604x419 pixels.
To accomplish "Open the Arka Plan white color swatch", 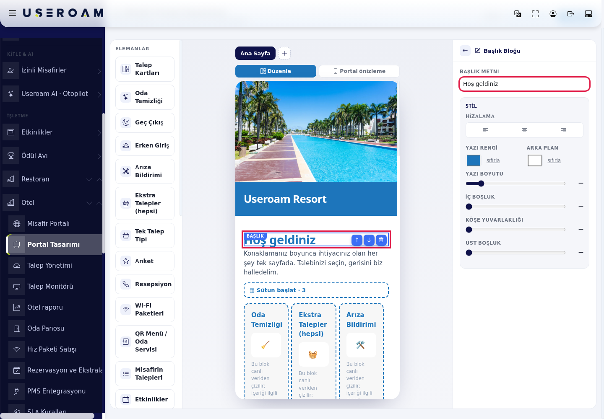I will click(535, 160).
